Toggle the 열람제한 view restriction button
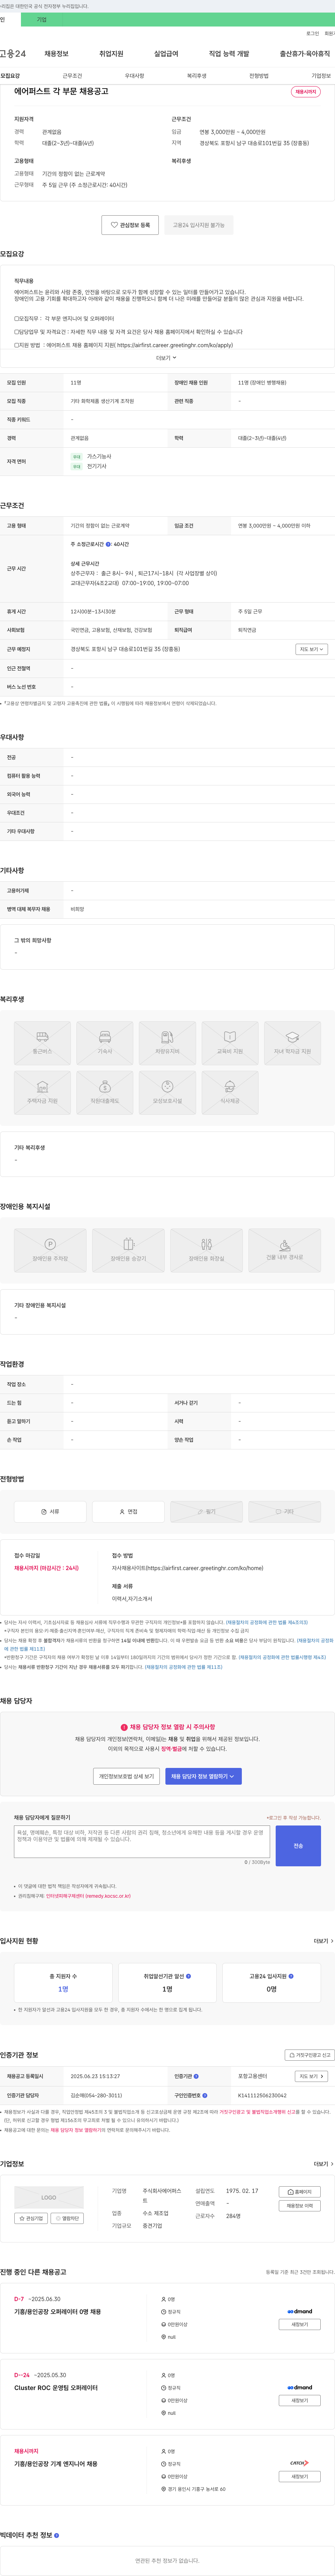This screenshot has width=335, height=2576. pos(67,2218)
